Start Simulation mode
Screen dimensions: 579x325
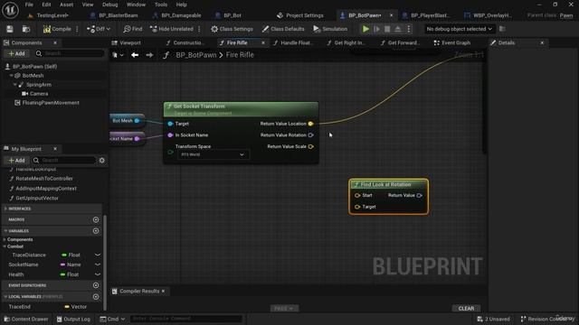[330, 29]
